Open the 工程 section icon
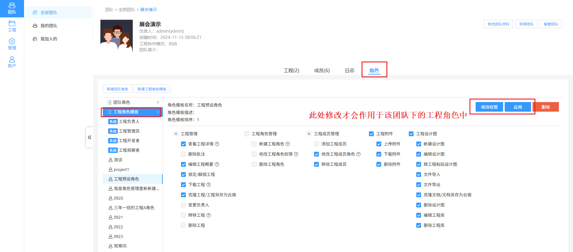573x252 pixels. coord(12,26)
